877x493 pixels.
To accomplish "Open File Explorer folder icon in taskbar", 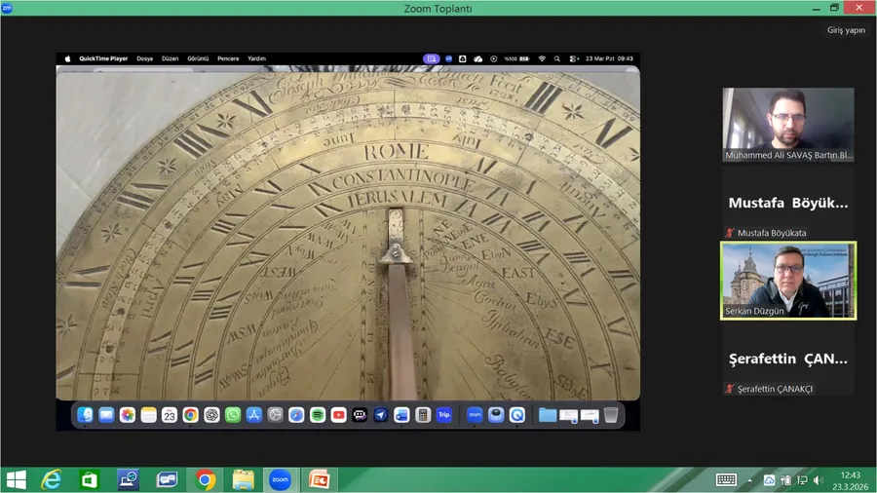I will coord(243,479).
